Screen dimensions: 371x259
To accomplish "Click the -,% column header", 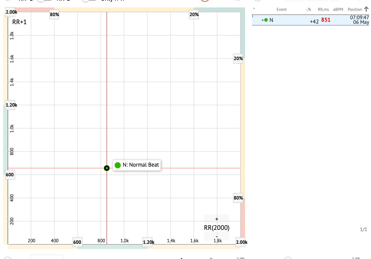I will pos(308,10).
